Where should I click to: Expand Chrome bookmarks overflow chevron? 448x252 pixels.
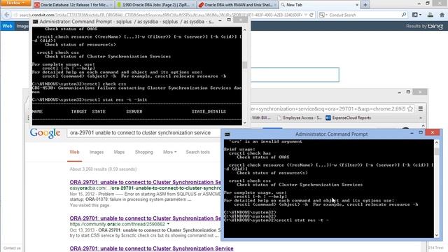(x=420, y=118)
